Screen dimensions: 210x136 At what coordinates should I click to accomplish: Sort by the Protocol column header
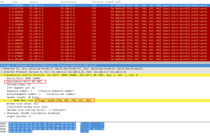coord(97,2)
